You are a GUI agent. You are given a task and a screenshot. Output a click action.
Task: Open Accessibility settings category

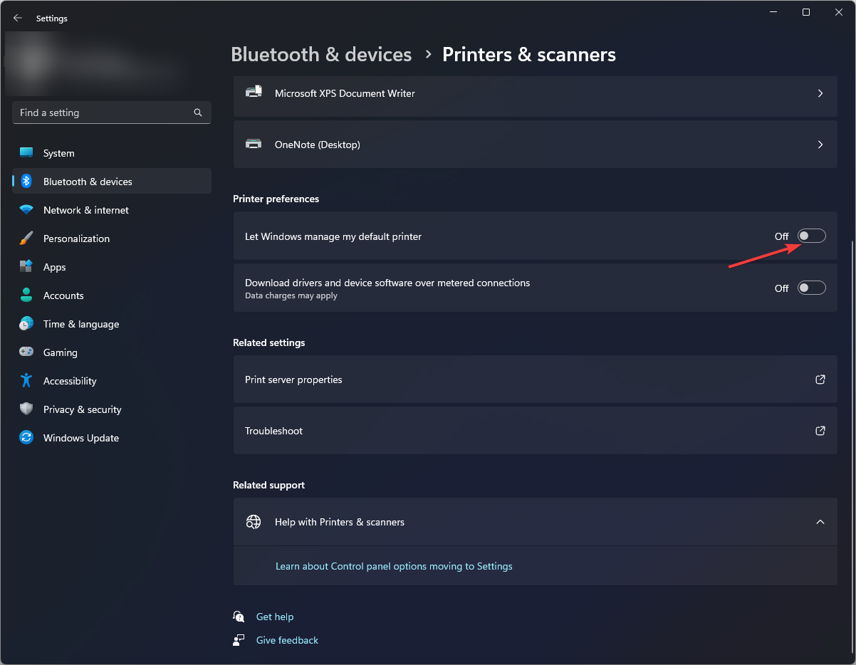tap(112, 381)
